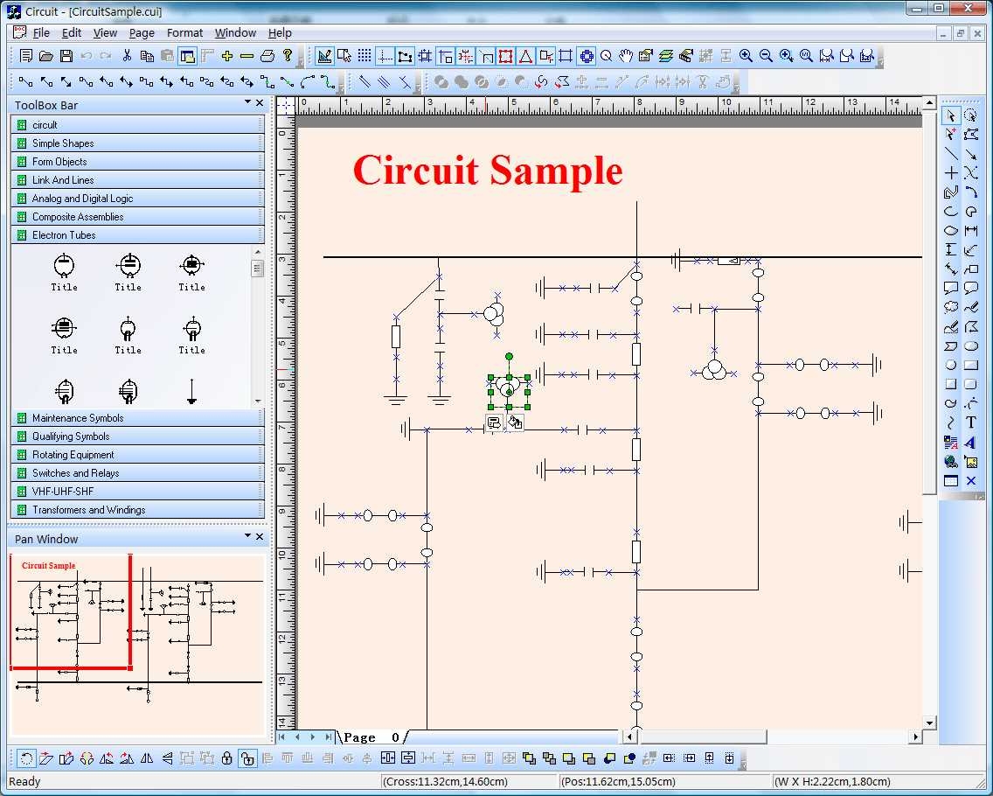Select the Zoom Out tool
Viewport: 993px width, 796px height.
point(766,55)
